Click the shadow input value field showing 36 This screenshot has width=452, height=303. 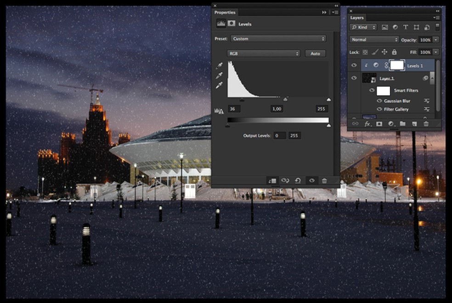(x=234, y=109)
